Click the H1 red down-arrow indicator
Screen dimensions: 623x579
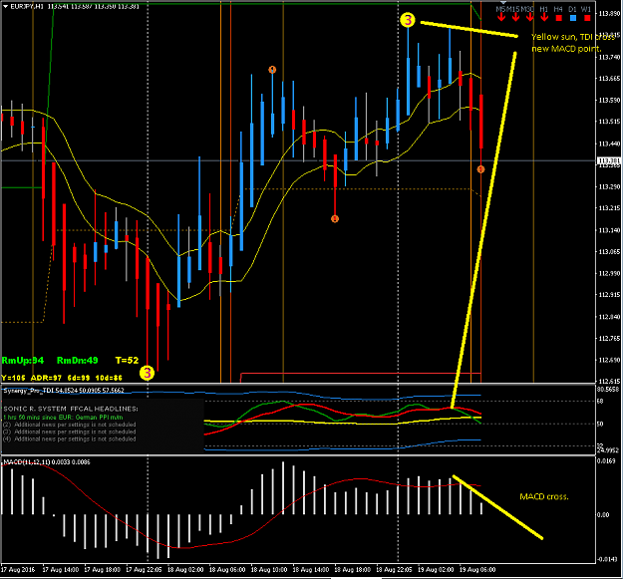click(544, 17)
